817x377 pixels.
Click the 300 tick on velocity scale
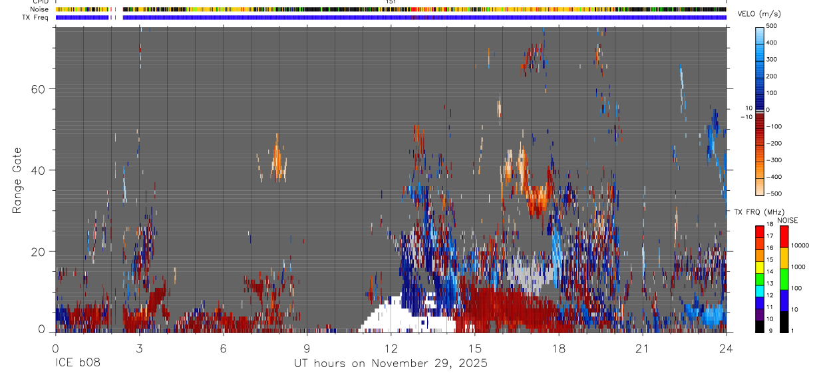772,59
